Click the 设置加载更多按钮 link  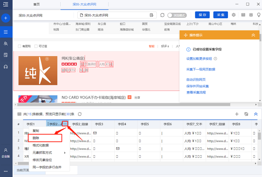(199, 58)
